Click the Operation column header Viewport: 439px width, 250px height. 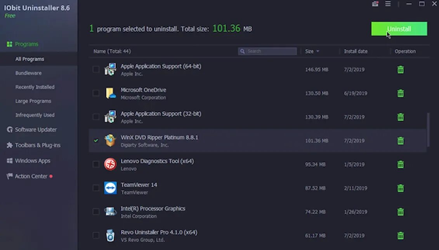coord(405,51)
